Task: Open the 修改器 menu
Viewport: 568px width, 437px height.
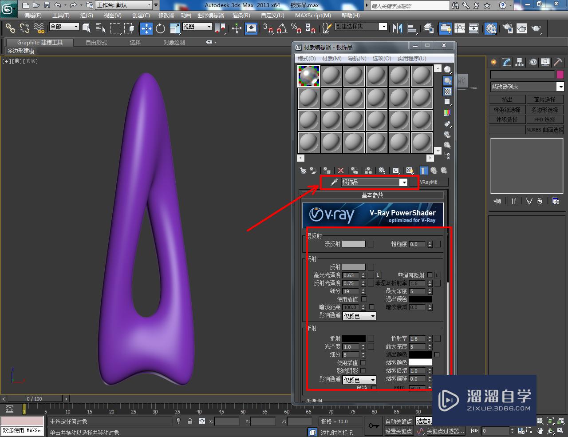Action: 166,15
